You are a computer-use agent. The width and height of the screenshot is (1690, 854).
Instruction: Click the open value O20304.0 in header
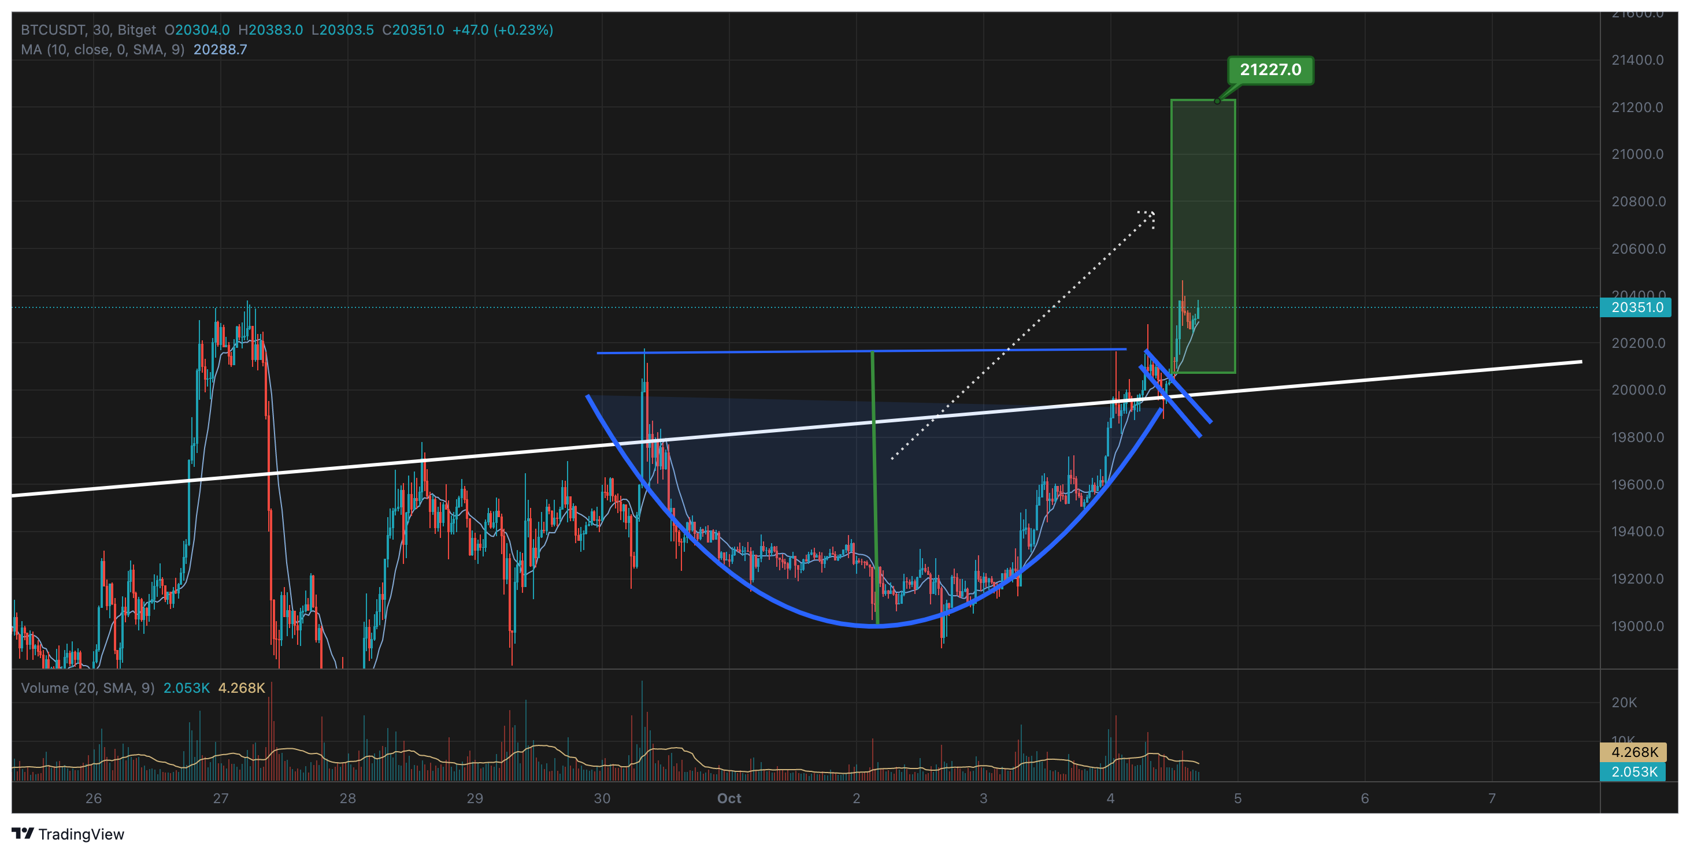click(x=197, y=30)
